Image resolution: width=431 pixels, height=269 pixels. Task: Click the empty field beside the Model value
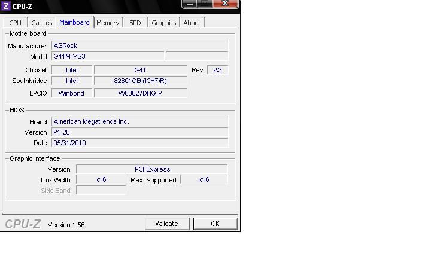click(197, 56)
